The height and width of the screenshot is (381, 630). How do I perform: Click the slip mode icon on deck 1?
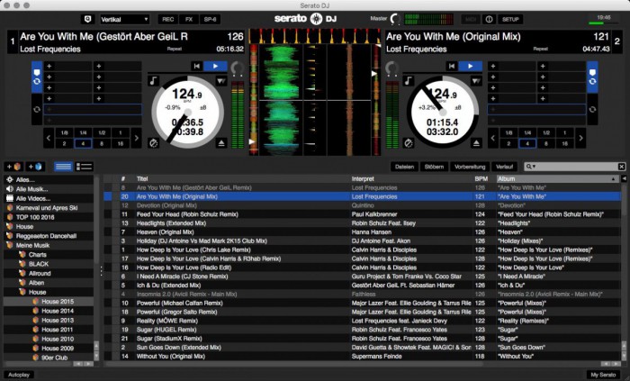(153, 143)
